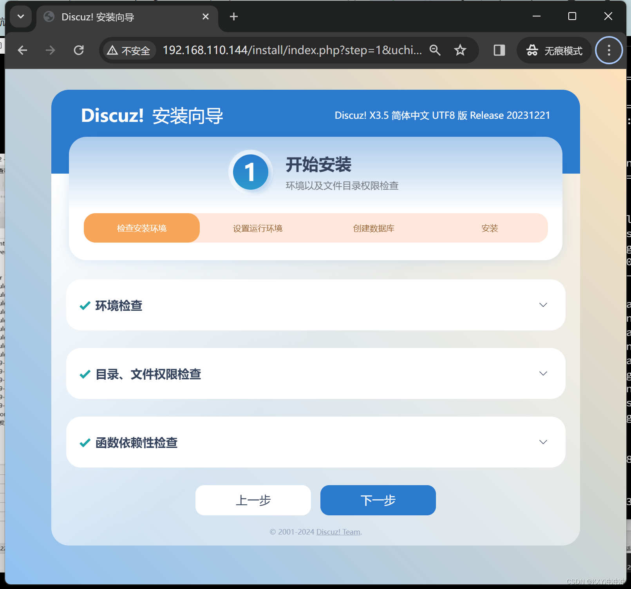631x589 pixels.
Task: Click the Discuz! X3.5 Release 20231221 version text
Action: point(442,115)
